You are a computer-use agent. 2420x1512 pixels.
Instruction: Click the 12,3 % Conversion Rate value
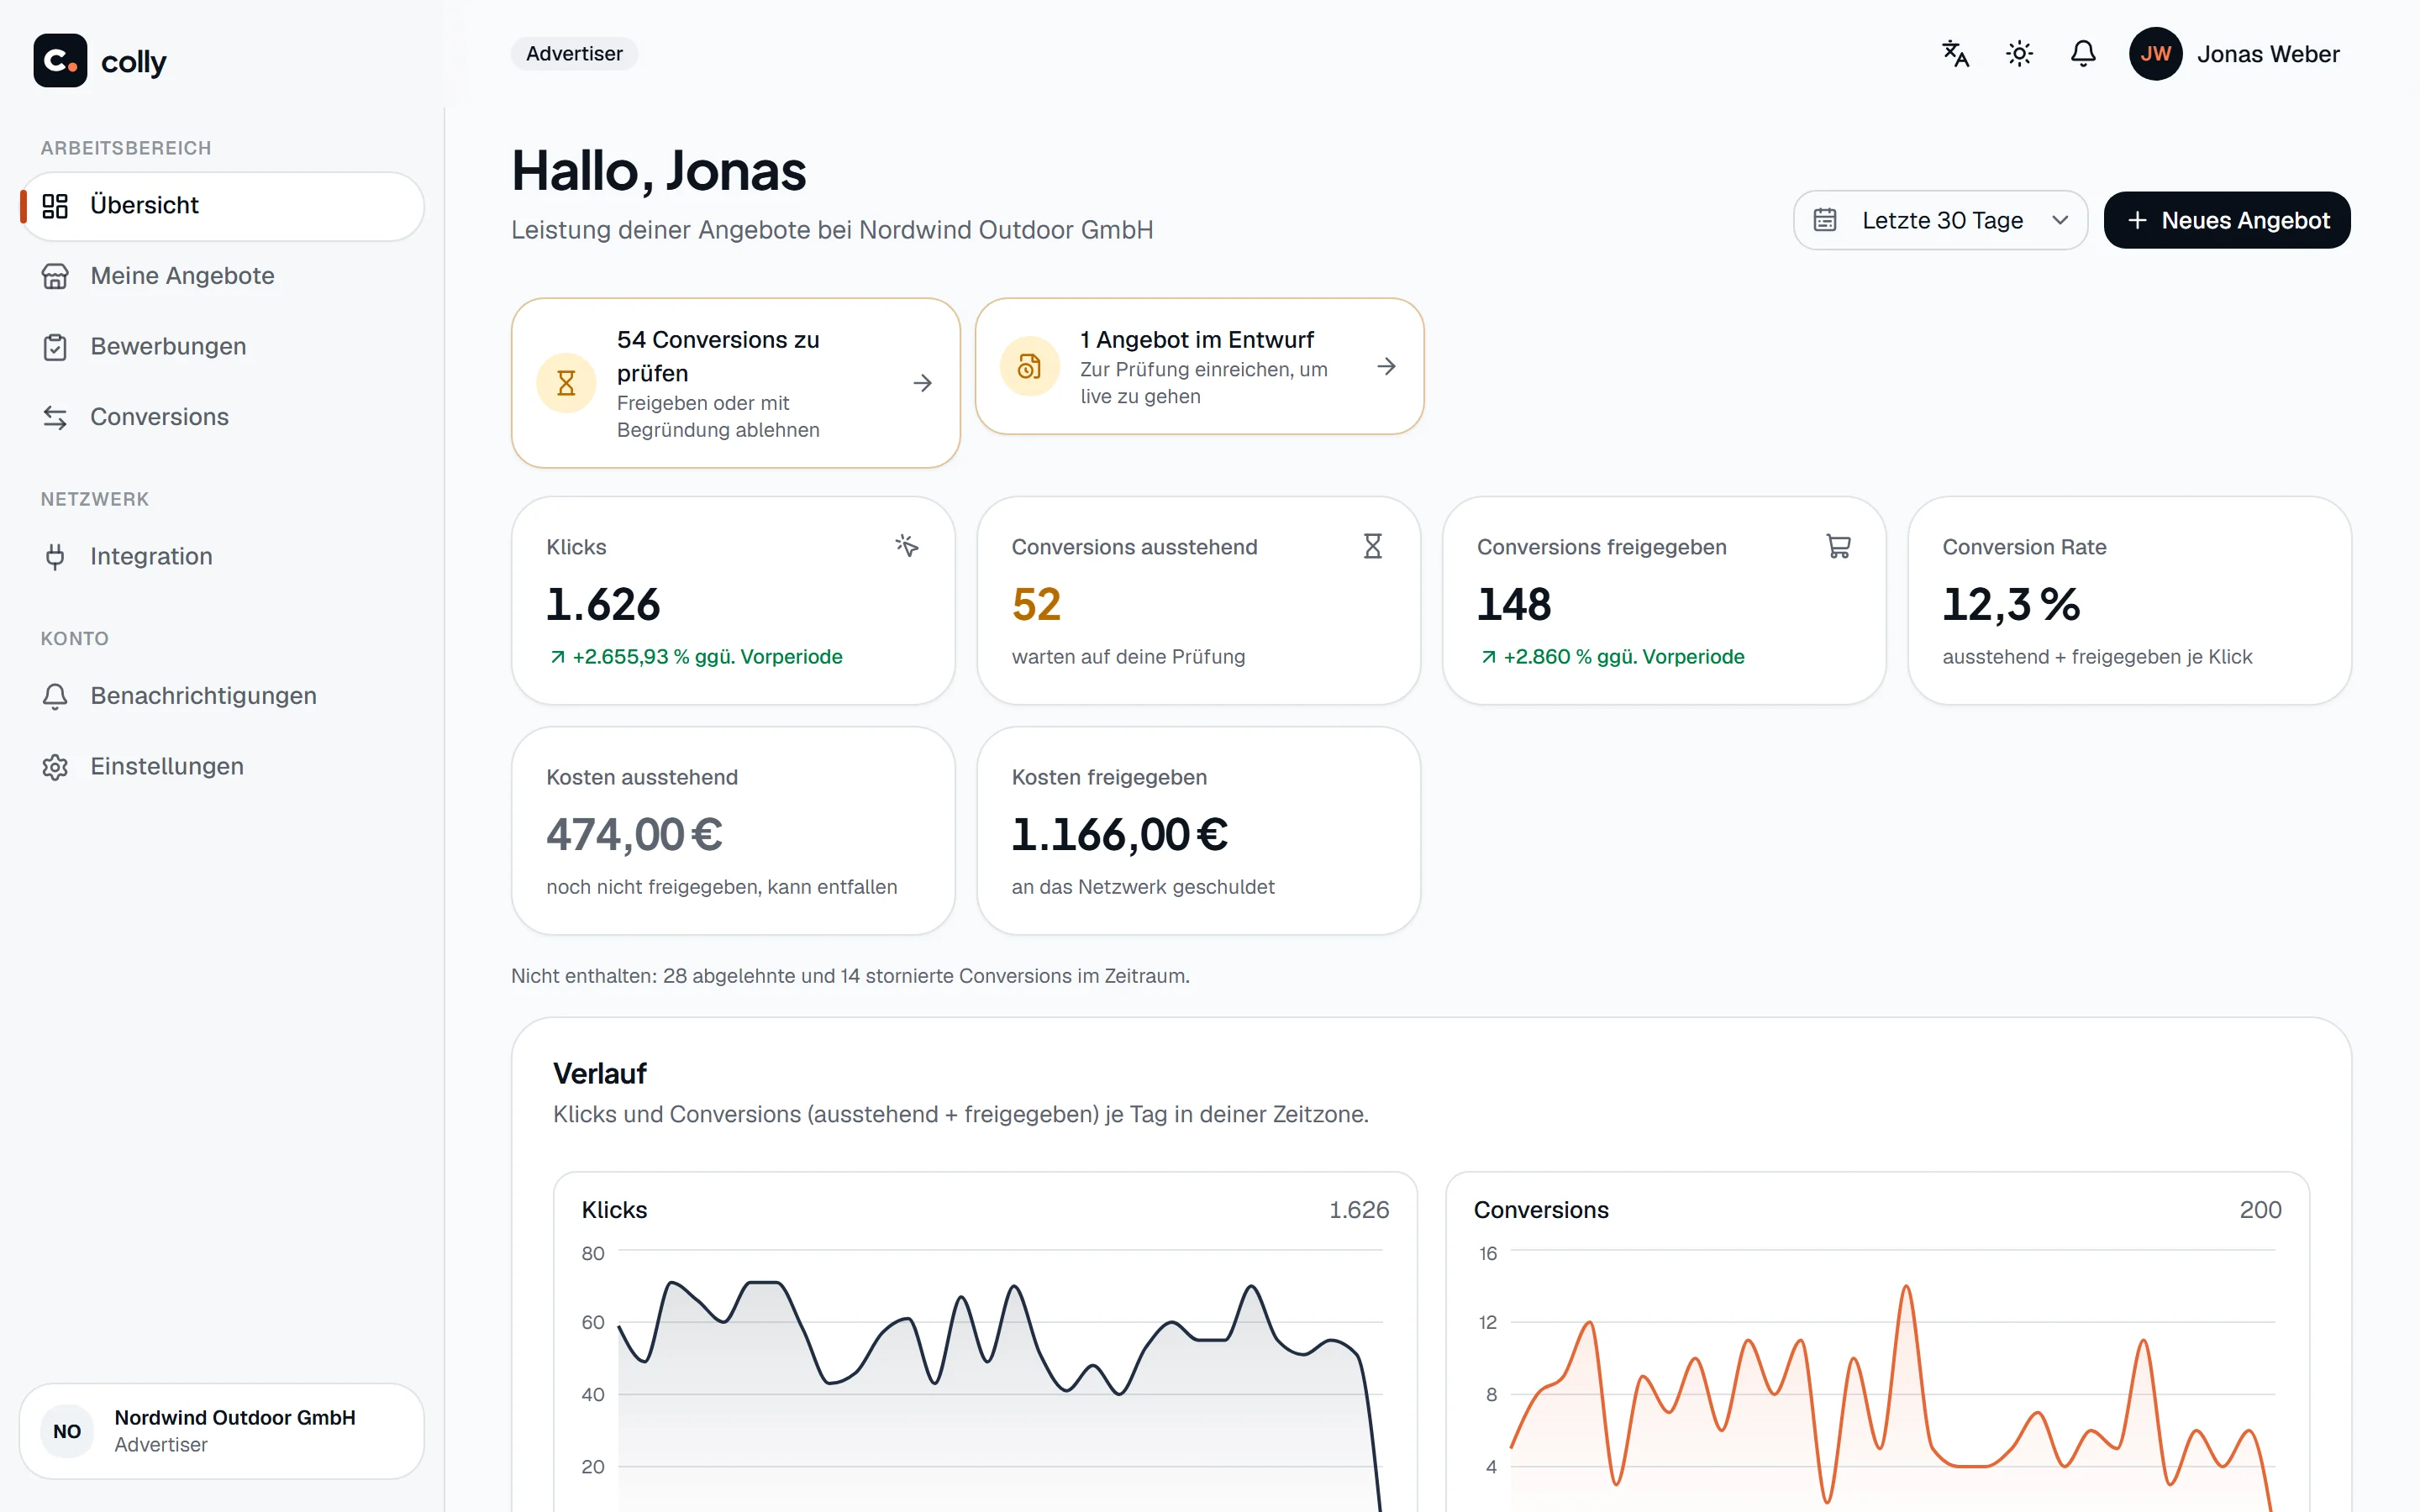click(x=2011, y=604)
